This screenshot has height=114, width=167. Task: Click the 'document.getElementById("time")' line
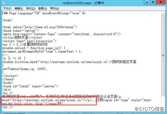pos(42,51)
